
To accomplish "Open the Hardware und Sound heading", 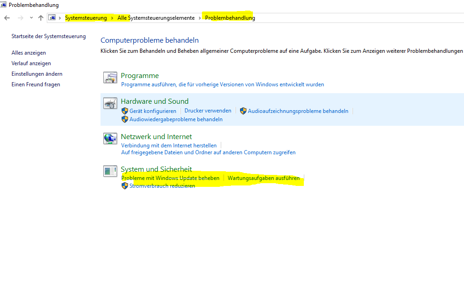I will pyautogui.click(x=155, y=101).
